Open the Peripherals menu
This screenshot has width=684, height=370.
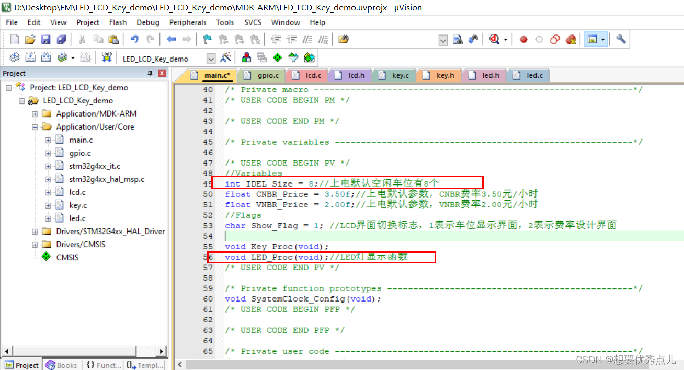point(187,22)
